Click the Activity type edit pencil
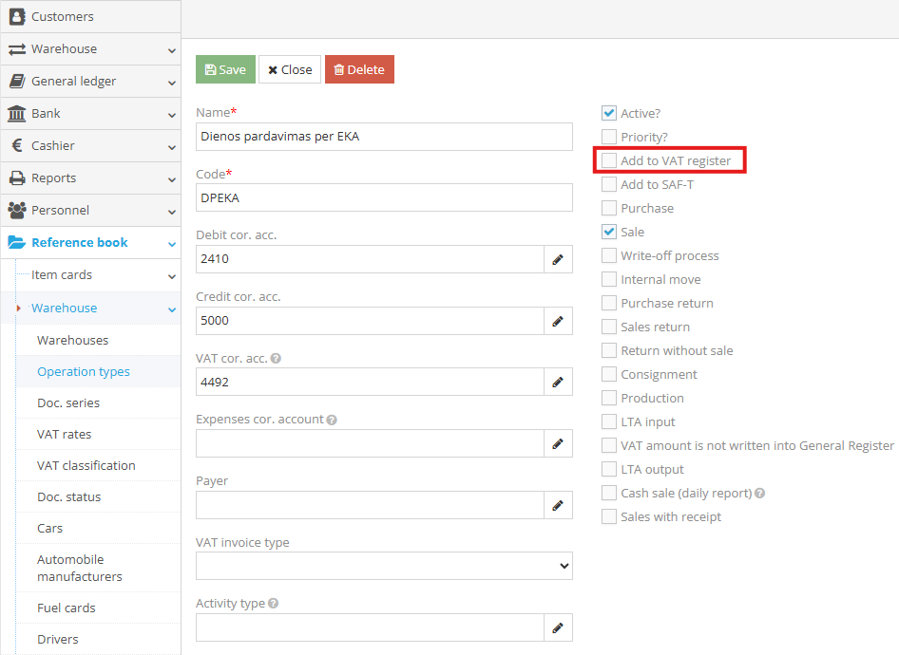This screenshot has height=655, width=899. [558, 627]
